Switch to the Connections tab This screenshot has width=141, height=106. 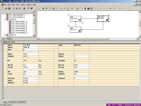21,102
